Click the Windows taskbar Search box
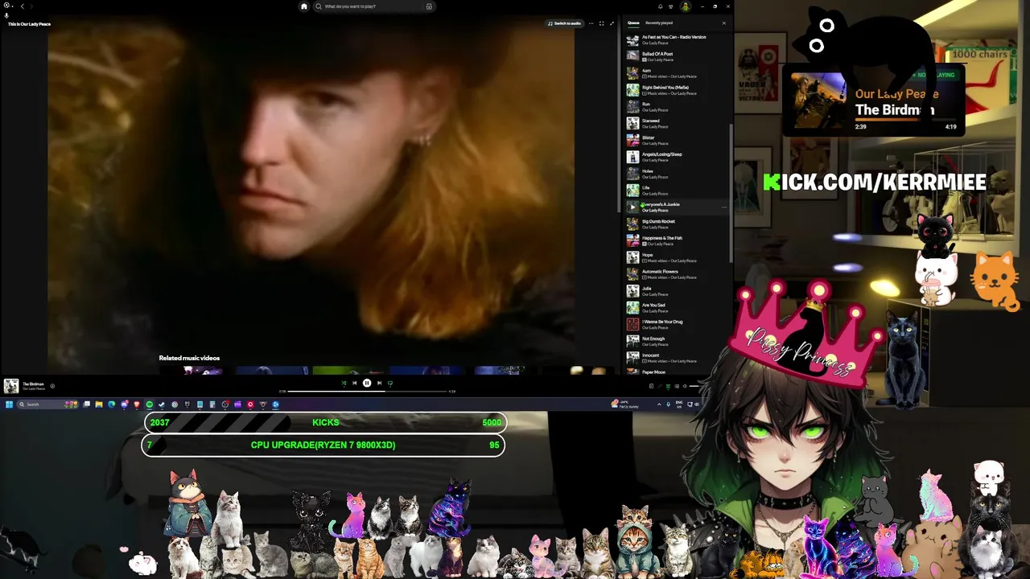Viewport: 1030px width, 579px height. (x=47, y=404)
